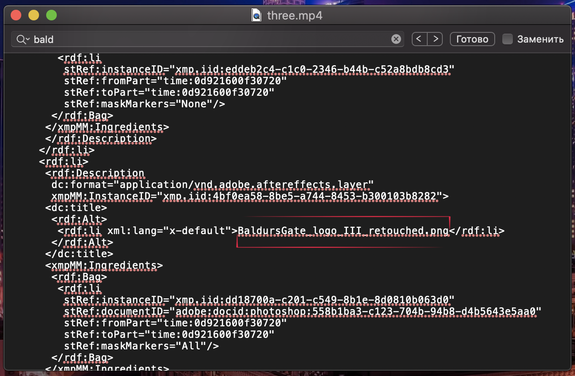Minimize the window with yellow button
This screenshot has width=575, height=376.
coord(34,16)
